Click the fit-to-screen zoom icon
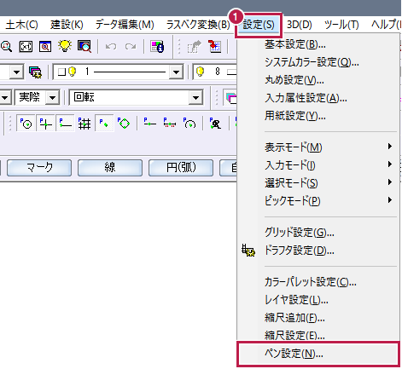Screen dimensions: 402x369 [x=26, y=46]
